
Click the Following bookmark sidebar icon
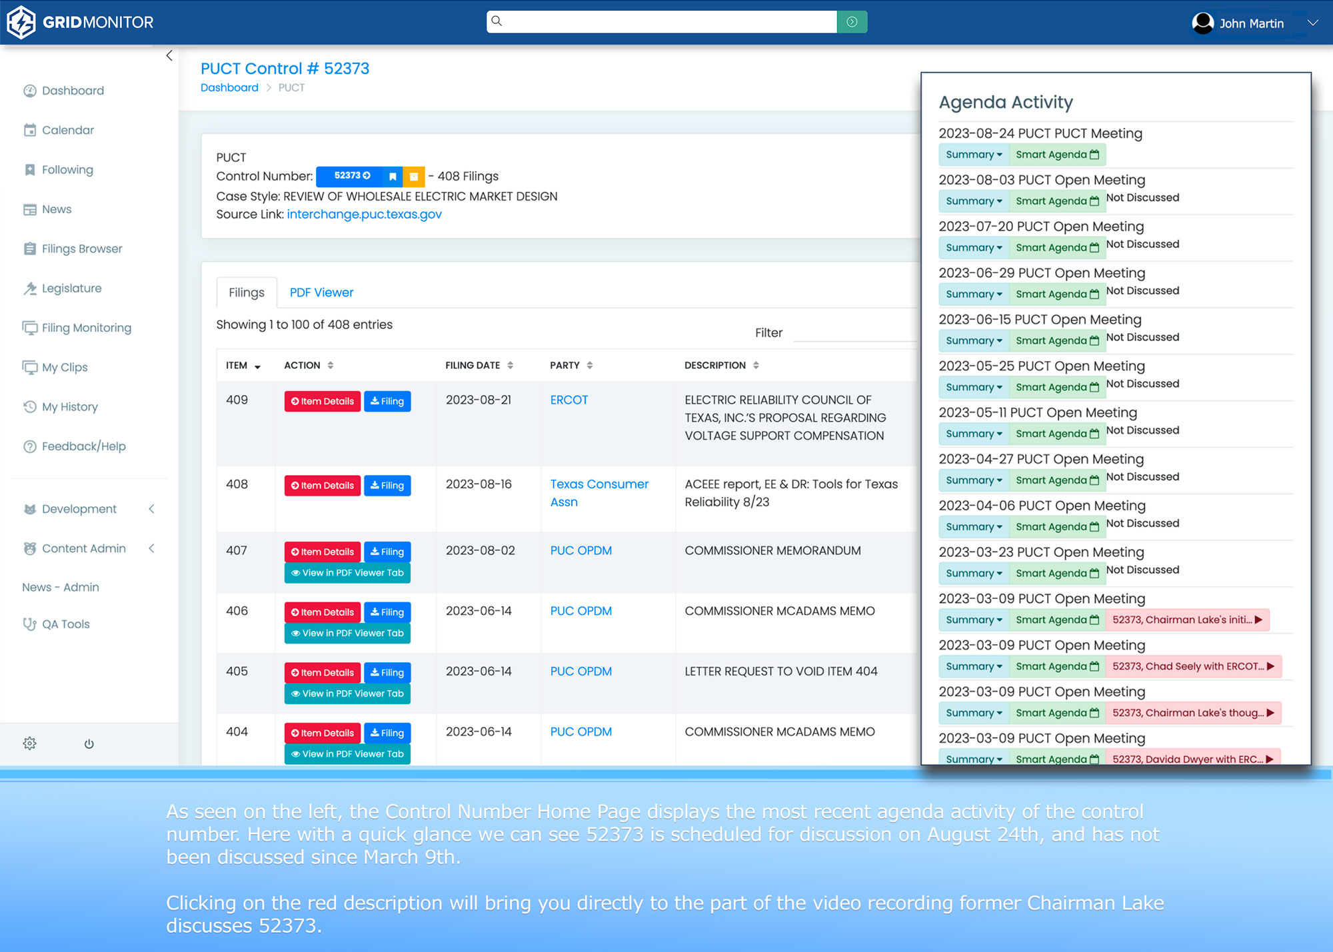coord(30,170)
